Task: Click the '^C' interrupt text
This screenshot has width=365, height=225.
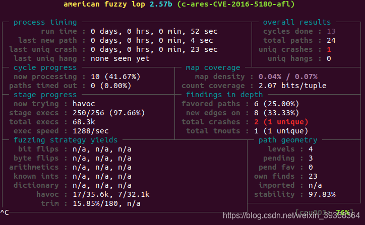Action: tap(5, 212)
